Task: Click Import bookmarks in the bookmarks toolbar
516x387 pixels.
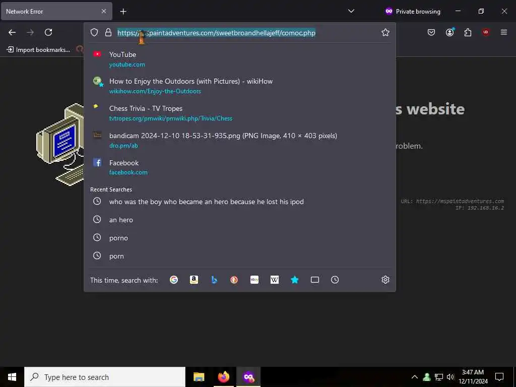Action: [38, 50]
